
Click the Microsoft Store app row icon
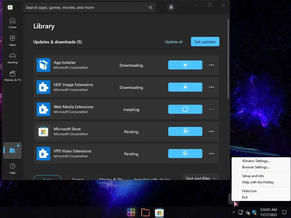point(43,131)
